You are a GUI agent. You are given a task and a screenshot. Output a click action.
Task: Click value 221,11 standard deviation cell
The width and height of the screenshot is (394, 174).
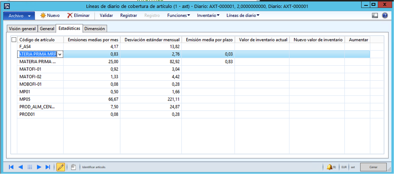(x=173, y=99)
